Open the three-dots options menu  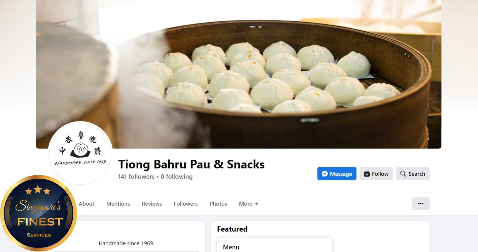click(421, 204)
